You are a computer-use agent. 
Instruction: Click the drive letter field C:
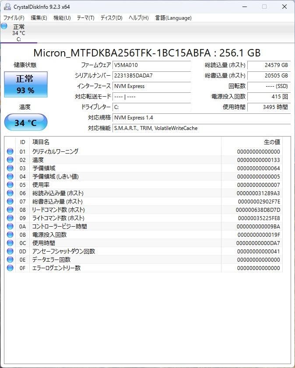point(151,107)
